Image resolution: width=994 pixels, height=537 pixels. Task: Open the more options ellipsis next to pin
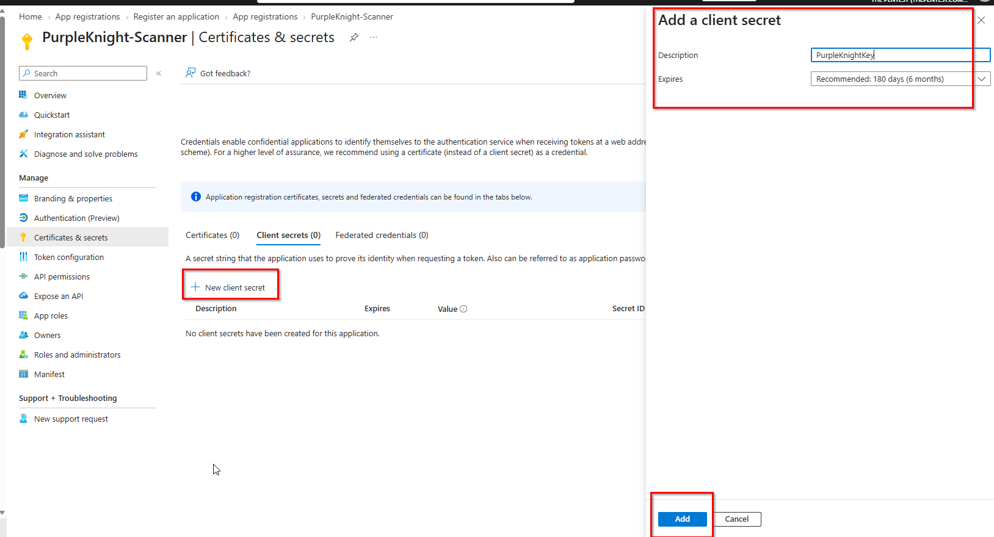pyautogui.click(x=374, y=38)
